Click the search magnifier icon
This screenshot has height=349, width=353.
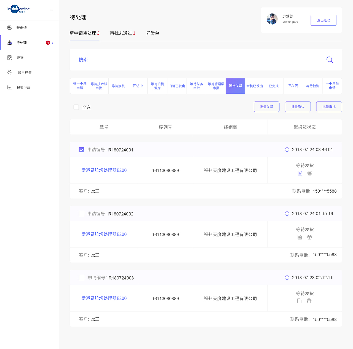[x=329, y=60]
